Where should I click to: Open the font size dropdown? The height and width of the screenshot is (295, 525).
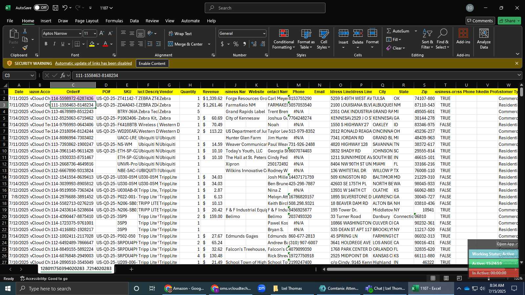pyautogui.click(x=95, y=33)
